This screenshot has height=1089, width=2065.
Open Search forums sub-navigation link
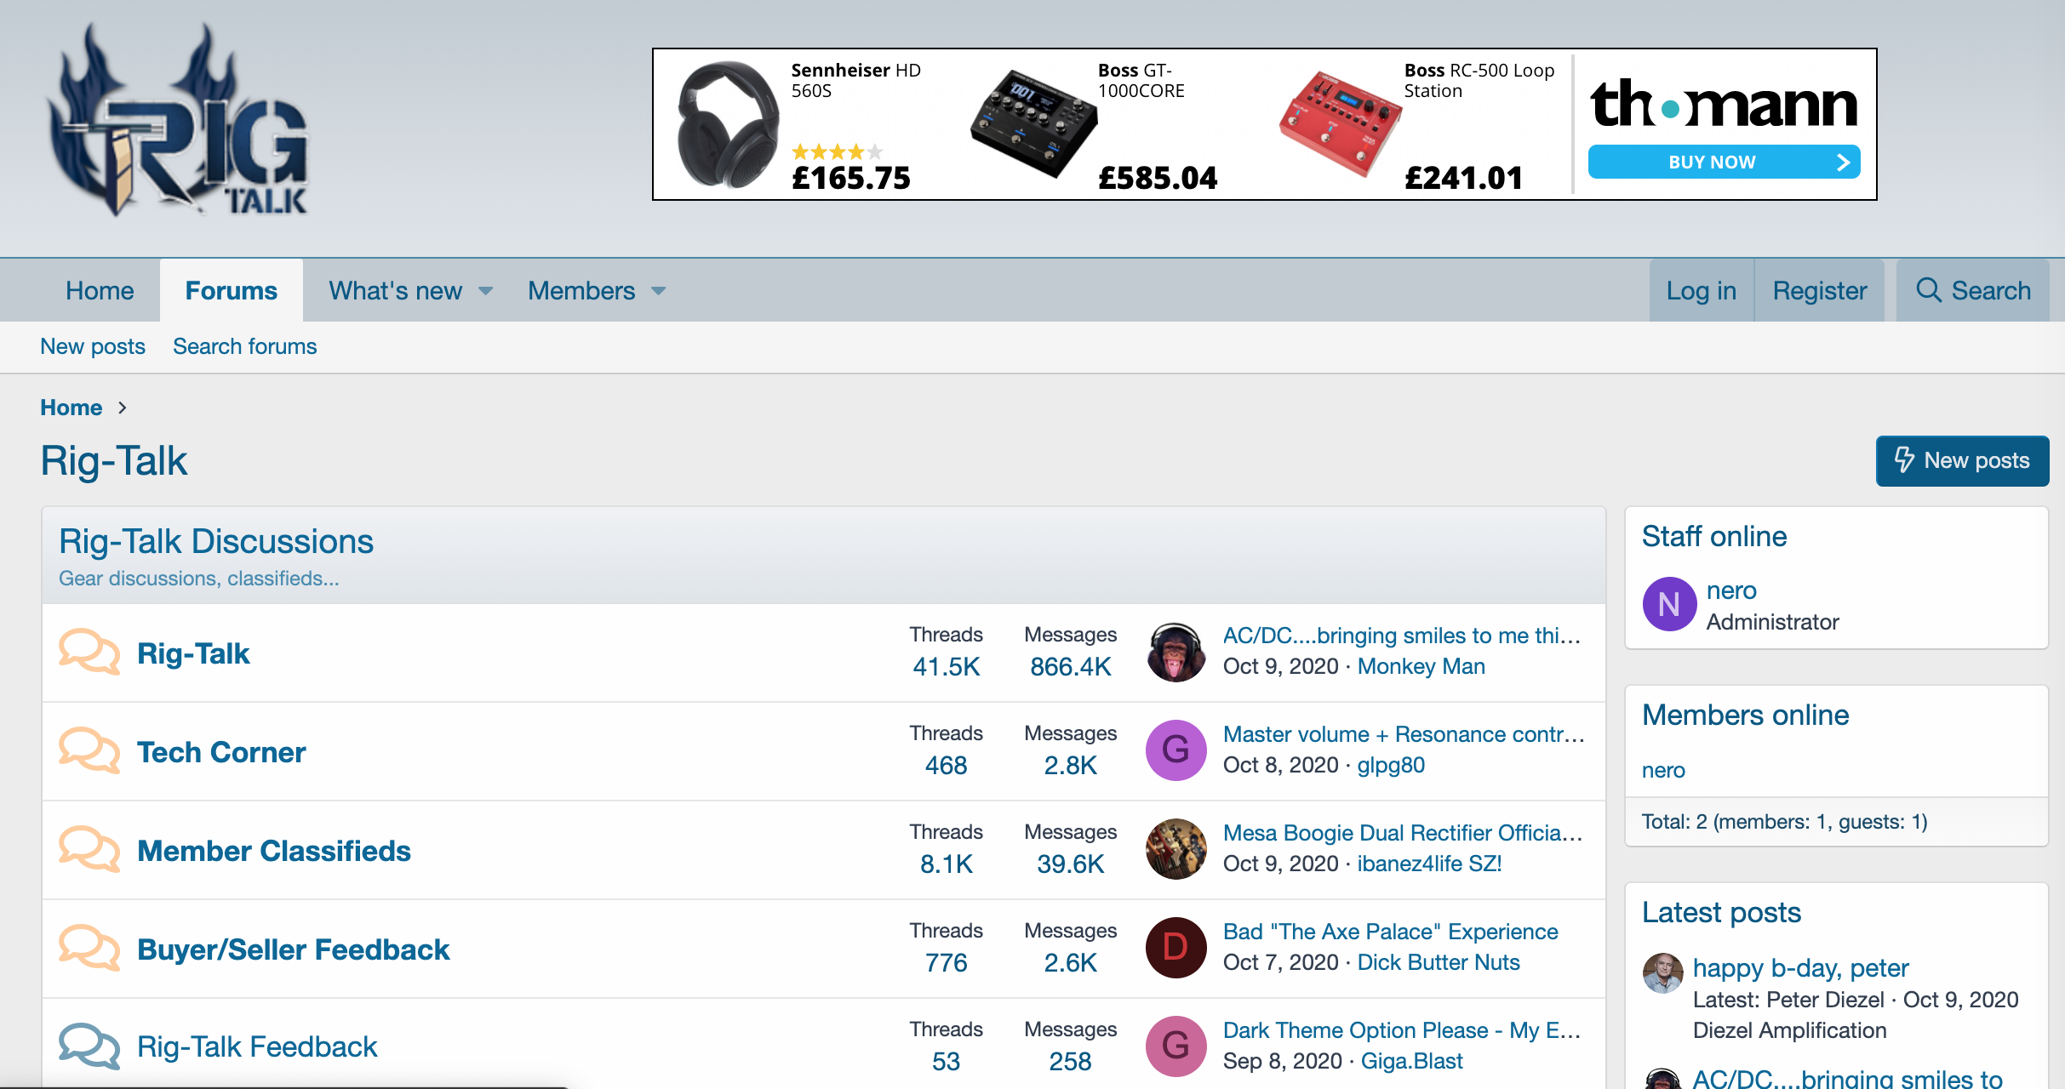(244, 346)
